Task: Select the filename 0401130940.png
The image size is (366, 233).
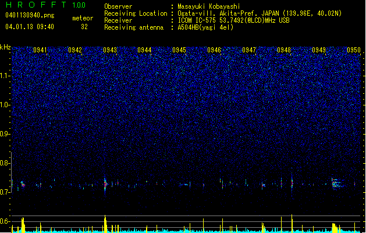Action: point(30,16)
